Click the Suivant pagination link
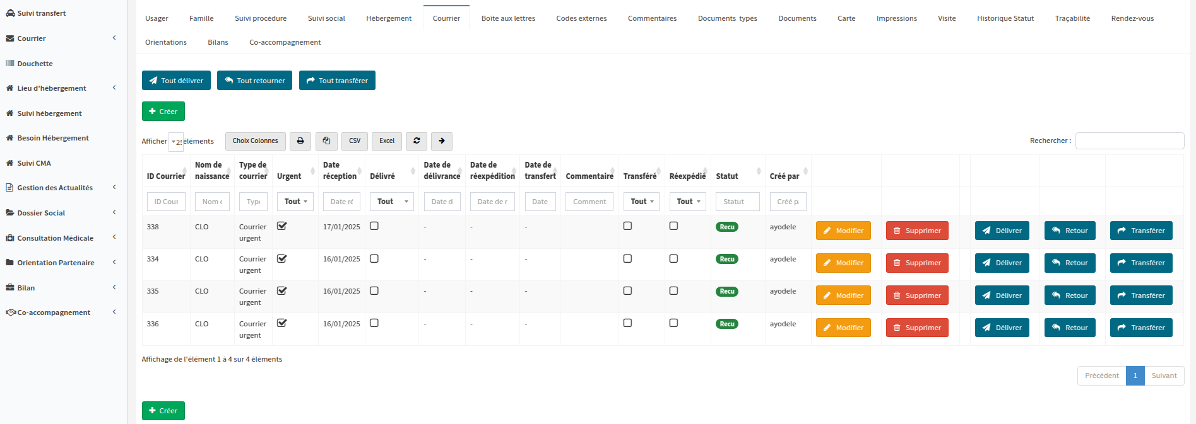Screen dimensions: 1196x424 tap(1164, 375)
